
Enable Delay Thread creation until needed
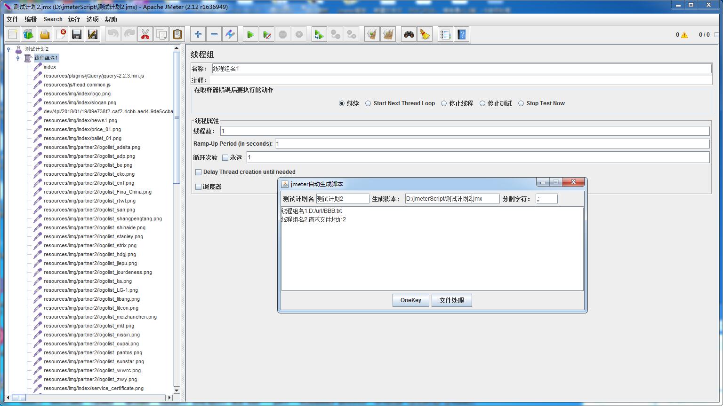(198, 172)
